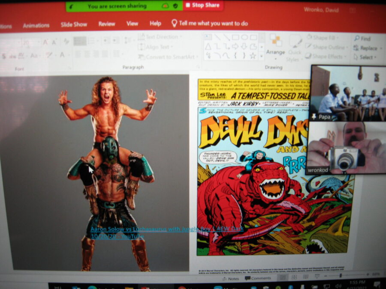The height and width of the screenshot is (289, 386).
Task: Switch to Slide Sorter view icon
Action: pos(294,277)
